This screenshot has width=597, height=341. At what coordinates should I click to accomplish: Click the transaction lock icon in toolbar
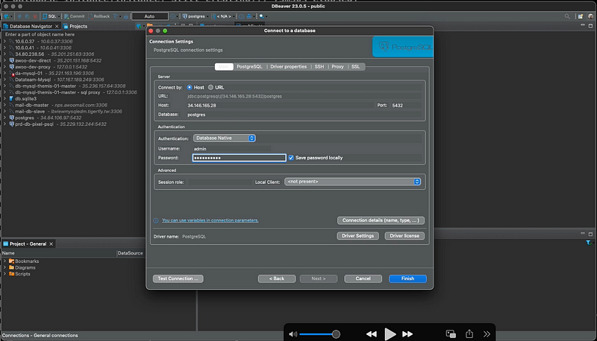[126, 16]
